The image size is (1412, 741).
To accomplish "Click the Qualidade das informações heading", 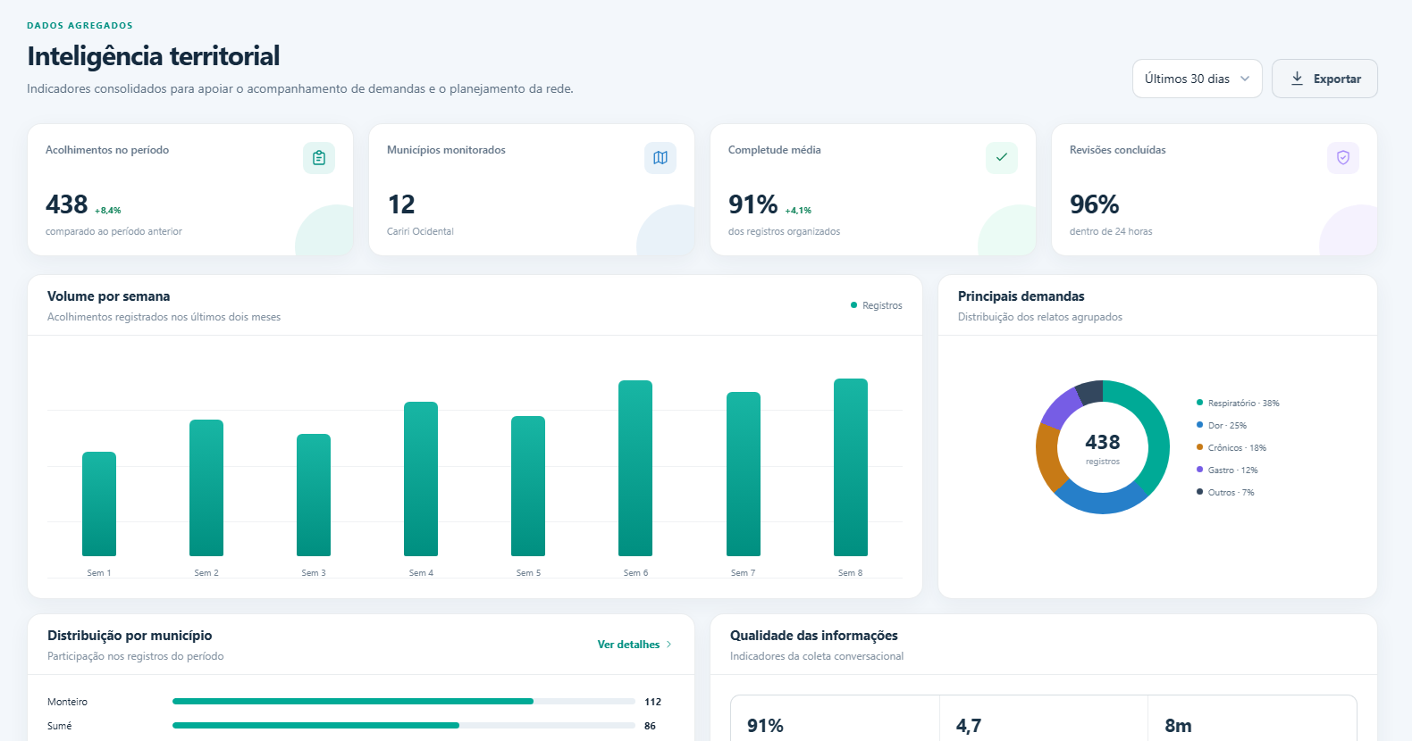I will click(814, 636).
